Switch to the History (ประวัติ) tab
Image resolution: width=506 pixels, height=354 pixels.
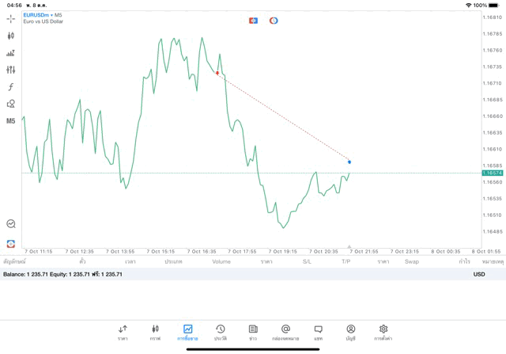pos(220,332)
